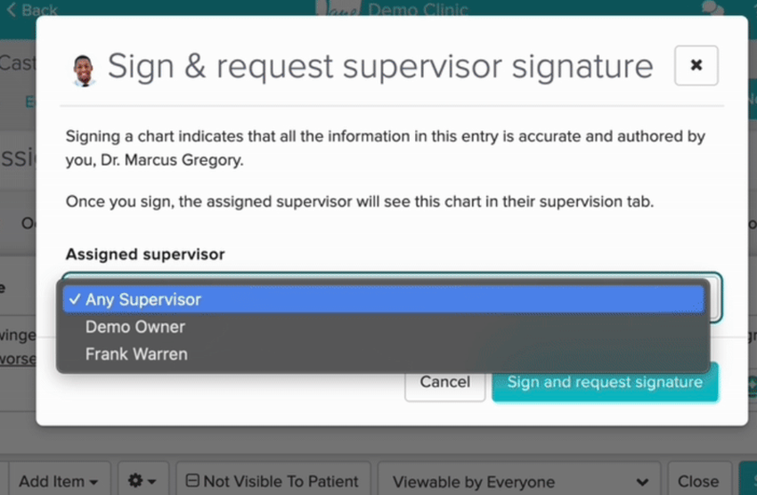The width and height of the screenshot is (757, 495).
Task: Pick Frank Warren from supervisor list
Action: pyautogui.click(x=136, y=353)
